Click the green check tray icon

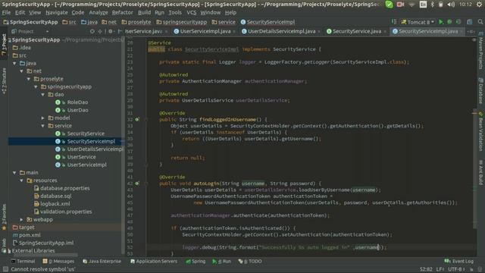pyautogui.click(x=389, y=5)
